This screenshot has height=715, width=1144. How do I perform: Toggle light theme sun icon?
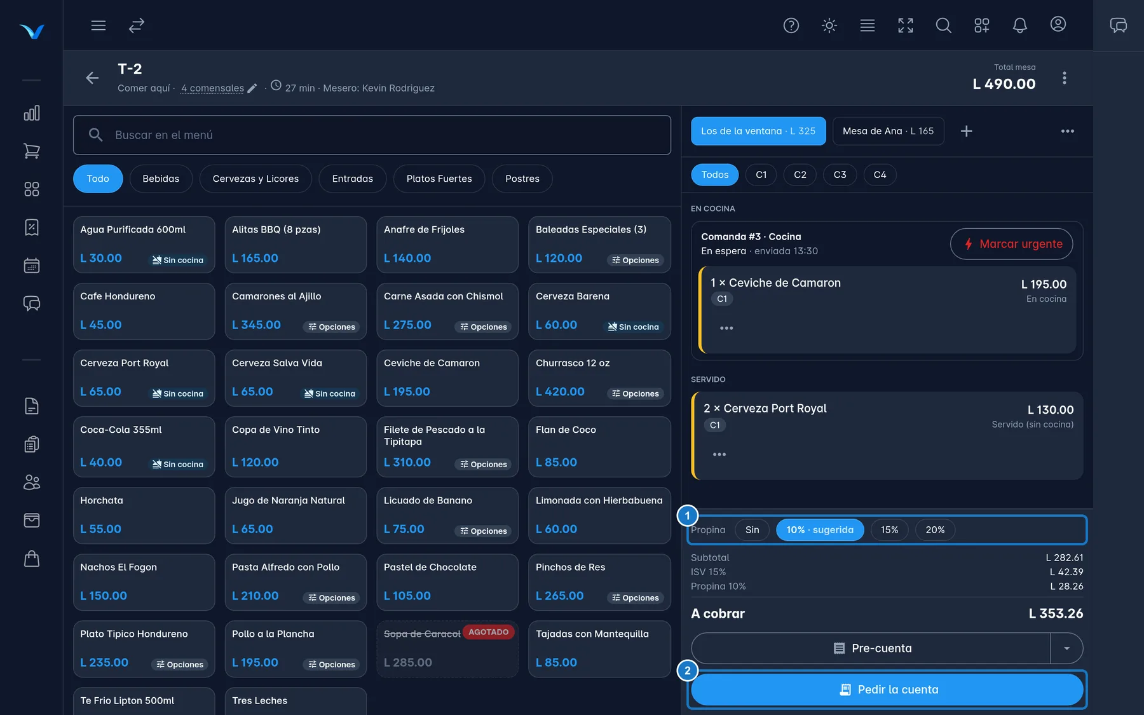[829, 25]
